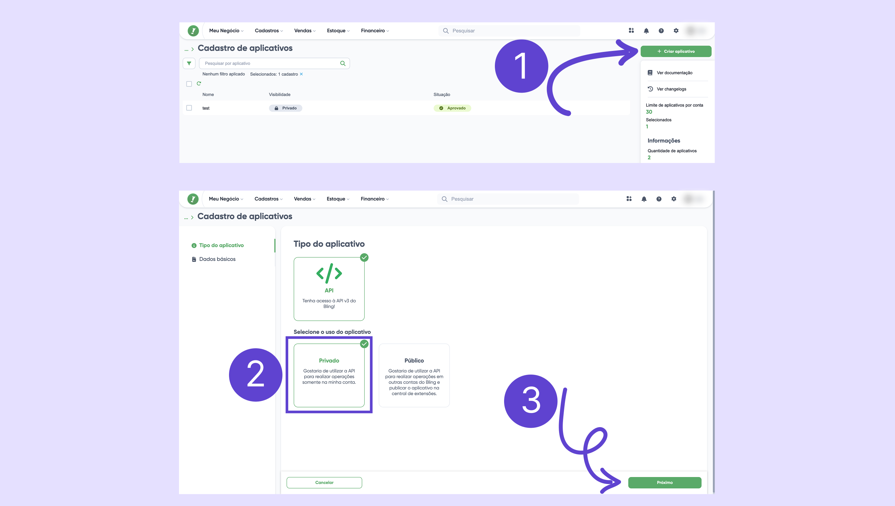Select the Público usage card
The height and width of the screenshot is (506, 895).
(414, 375)
